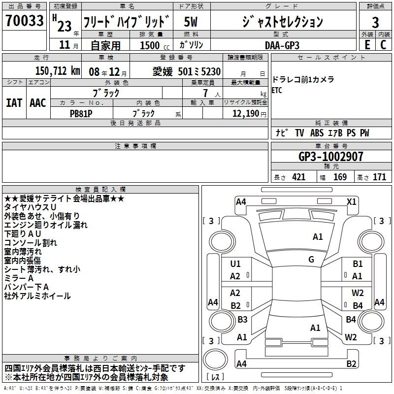Select the [レス] label below the diagram
394x394 pixels.
point(215,378)
